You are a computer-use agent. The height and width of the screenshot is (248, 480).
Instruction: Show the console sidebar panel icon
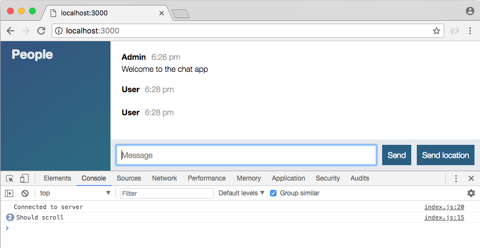tap(9, 193)
